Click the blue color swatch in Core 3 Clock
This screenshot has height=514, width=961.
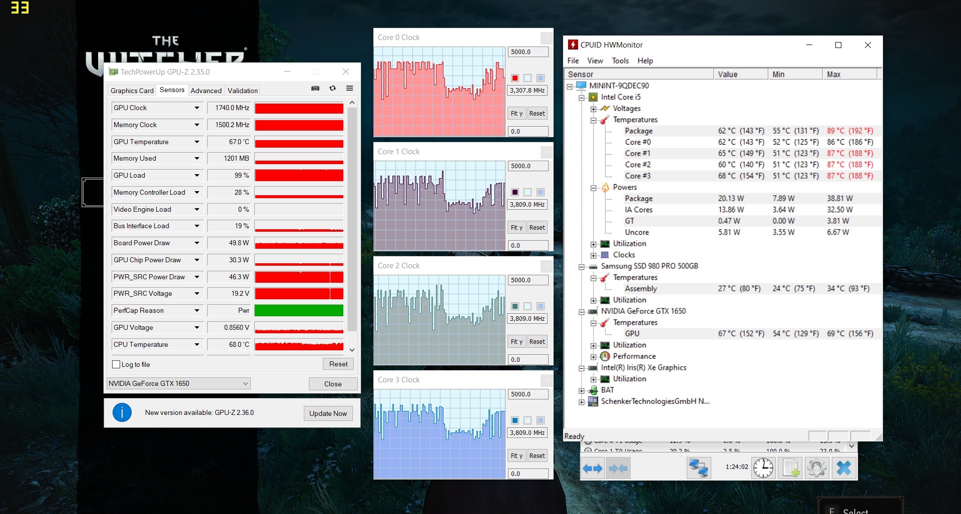tap(515, 420)
